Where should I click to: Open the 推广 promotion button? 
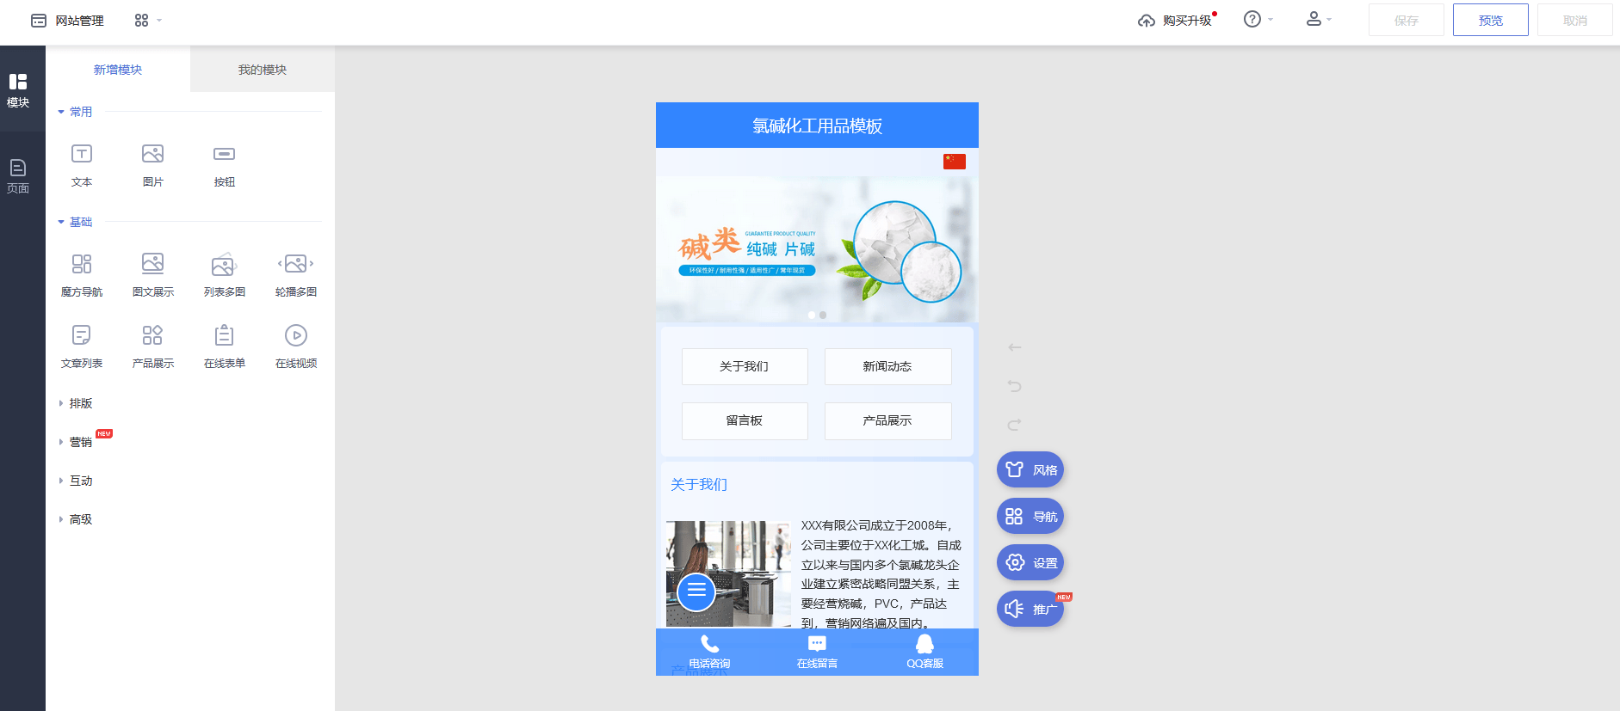1030,609
